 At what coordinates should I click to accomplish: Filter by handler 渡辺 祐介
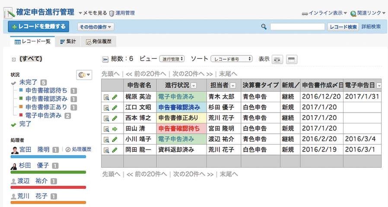click(32, 181)
